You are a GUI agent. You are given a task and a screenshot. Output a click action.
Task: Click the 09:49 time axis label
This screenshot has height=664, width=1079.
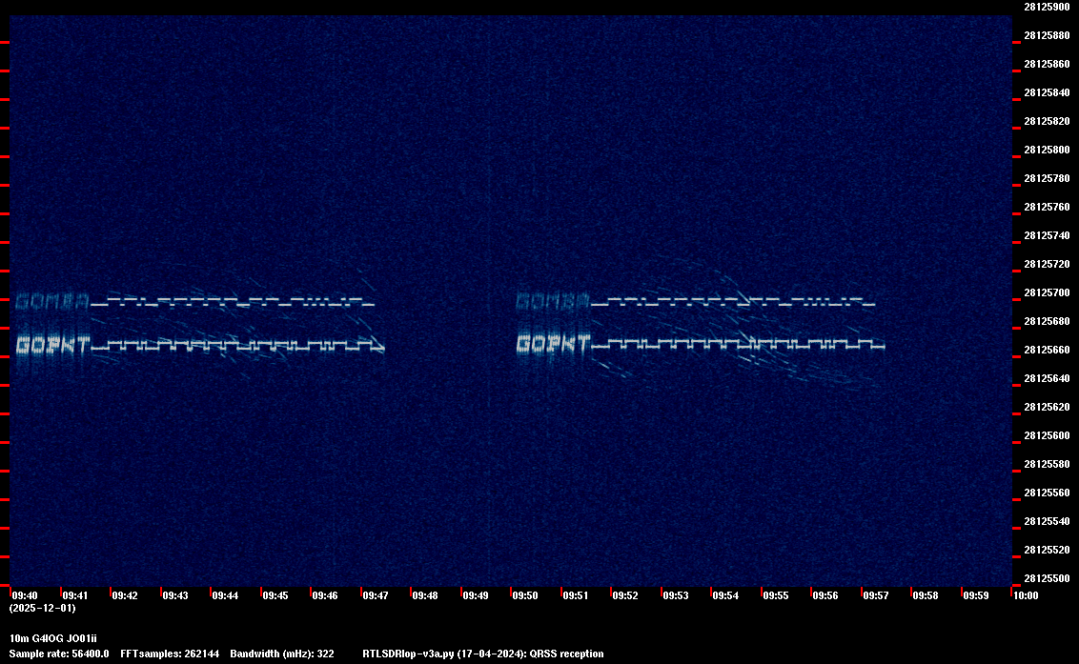(x=476, y=595)
